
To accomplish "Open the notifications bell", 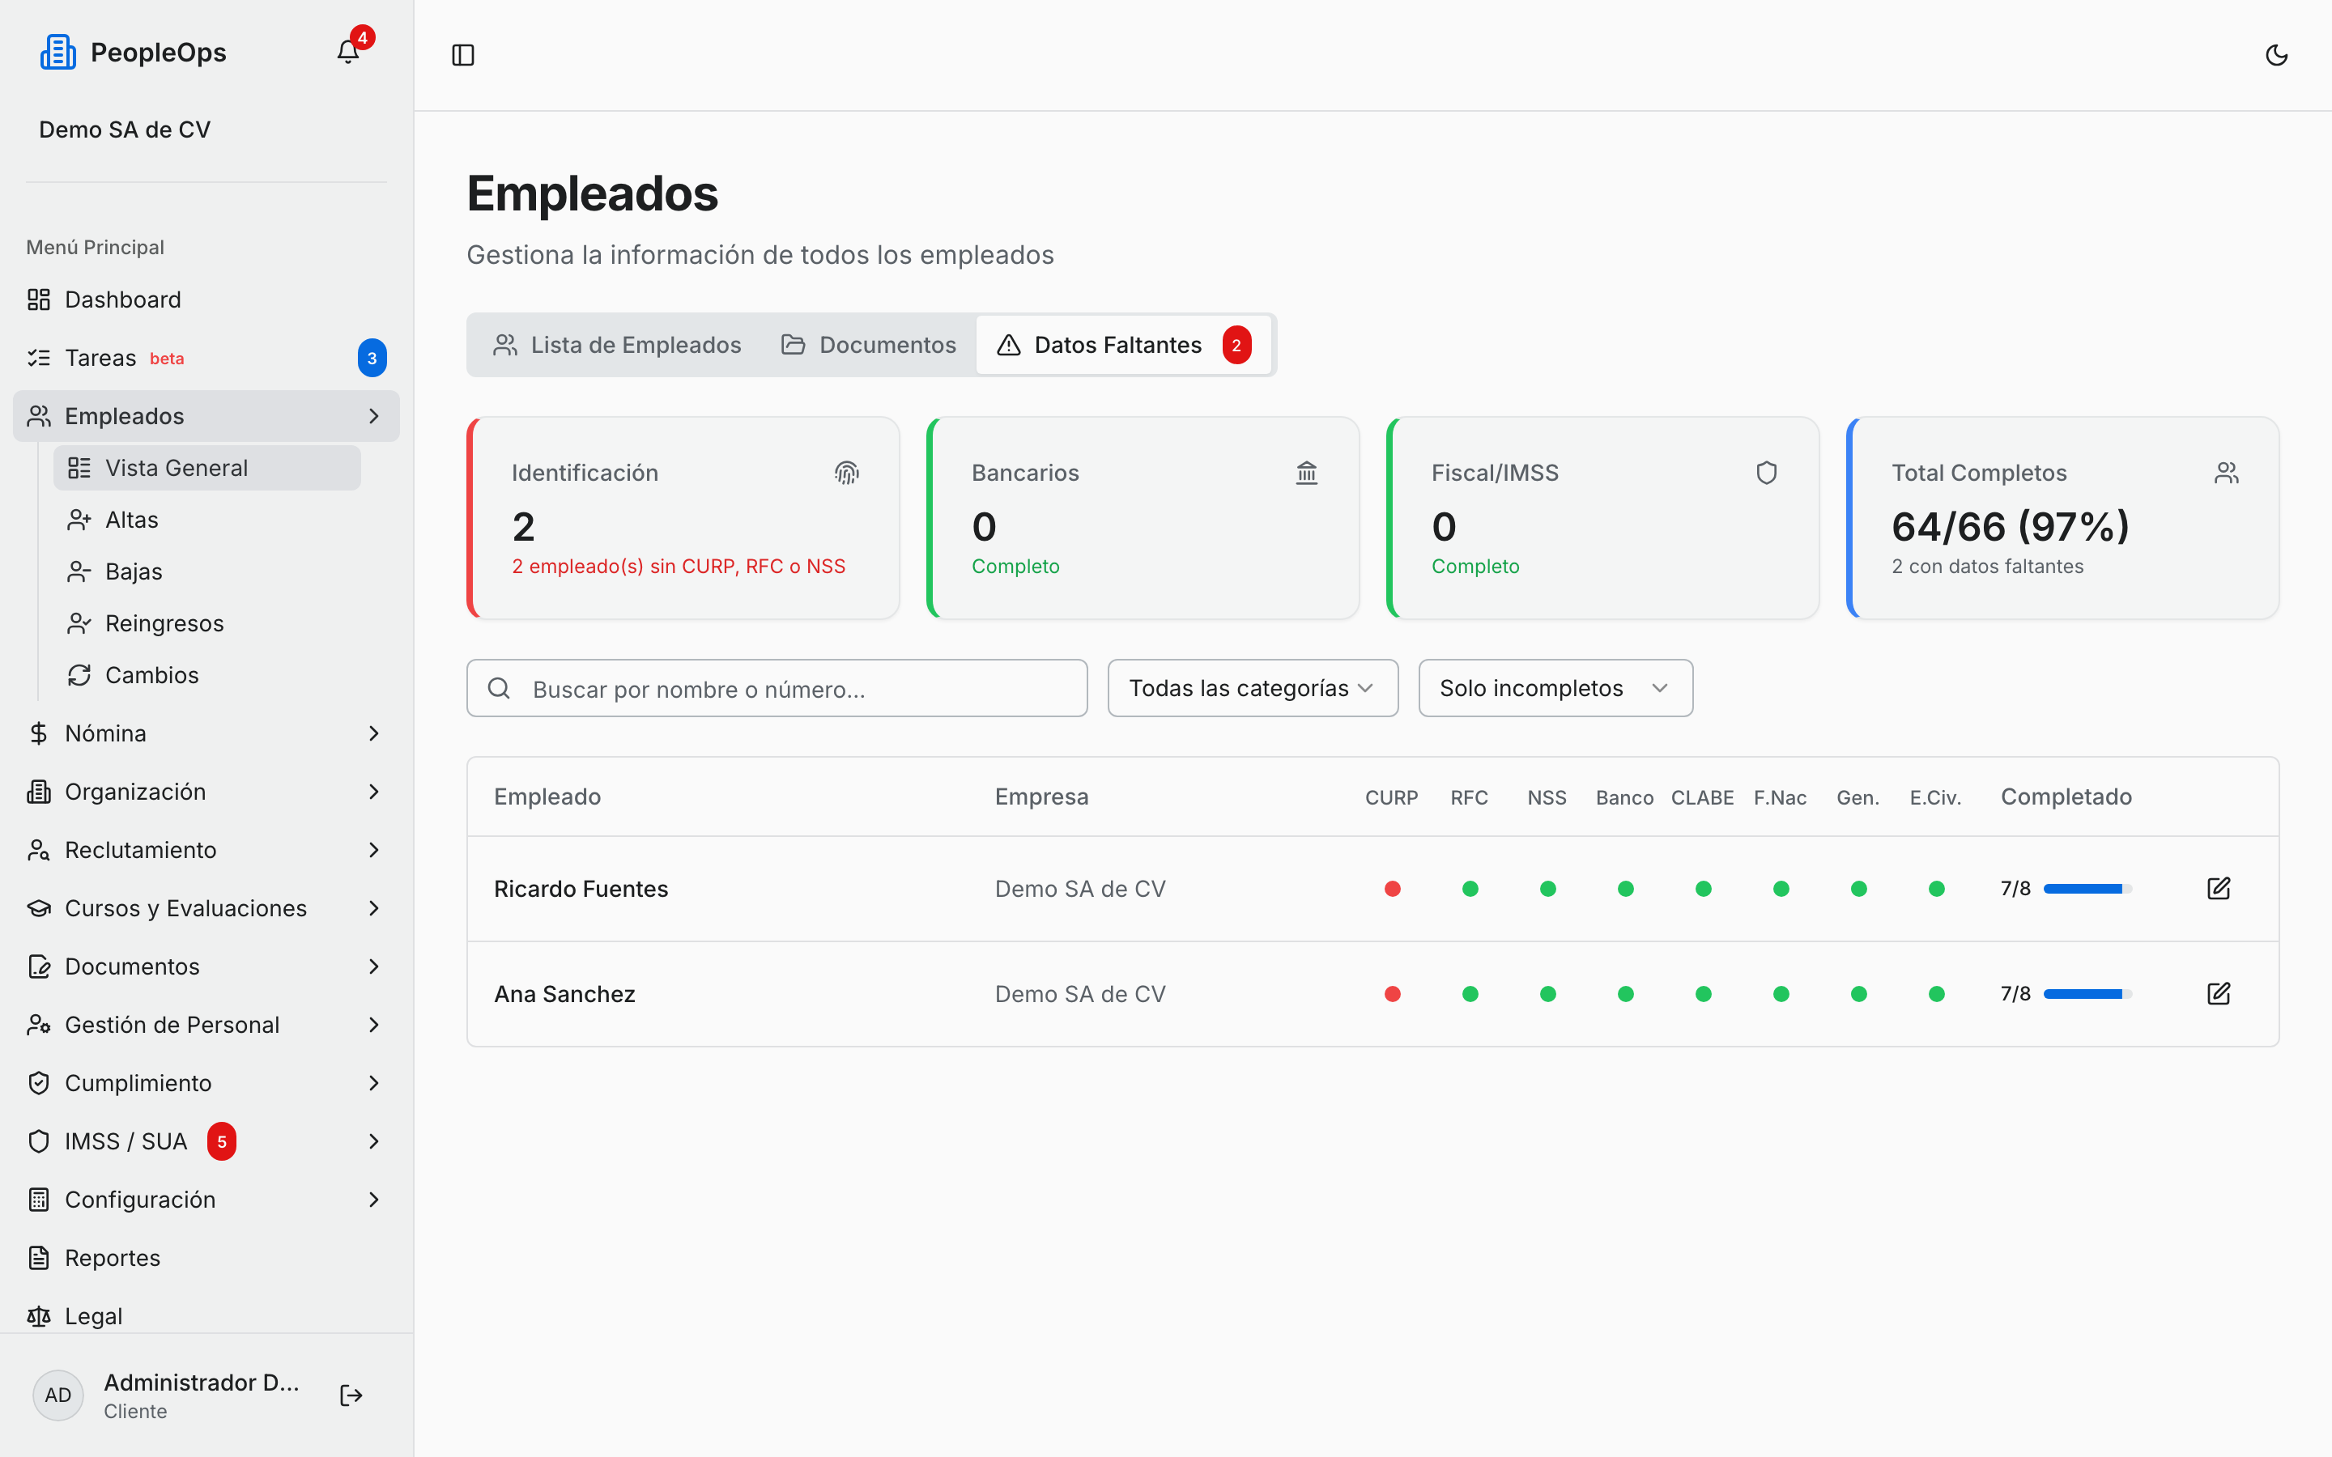I will point(348,52).
